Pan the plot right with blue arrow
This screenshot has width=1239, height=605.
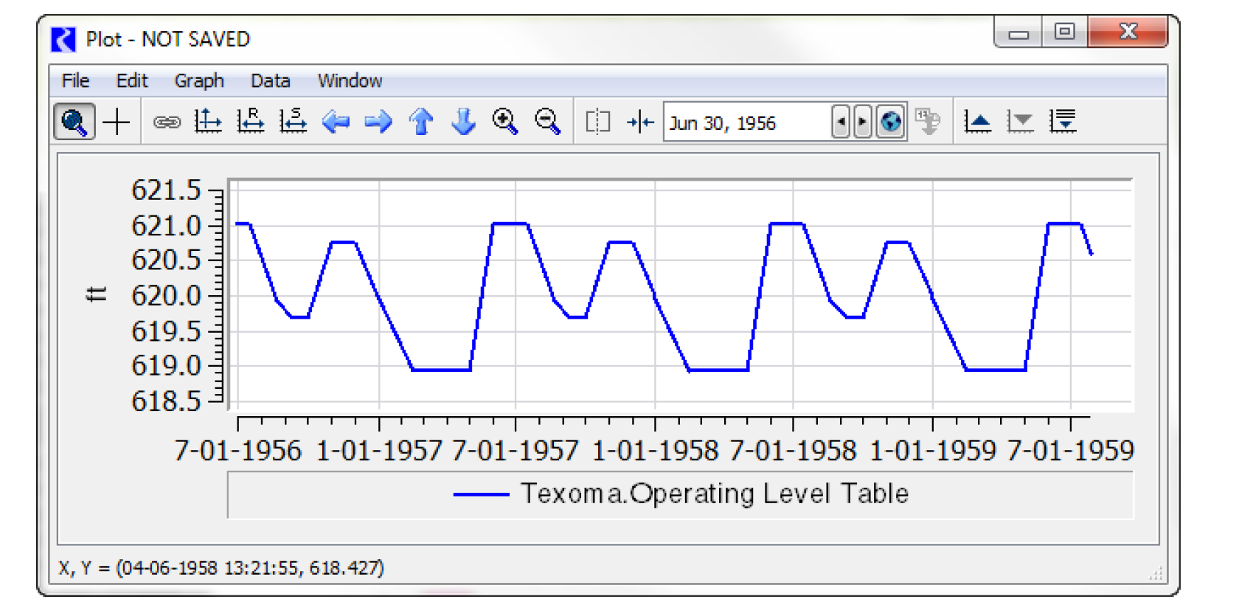378,122
